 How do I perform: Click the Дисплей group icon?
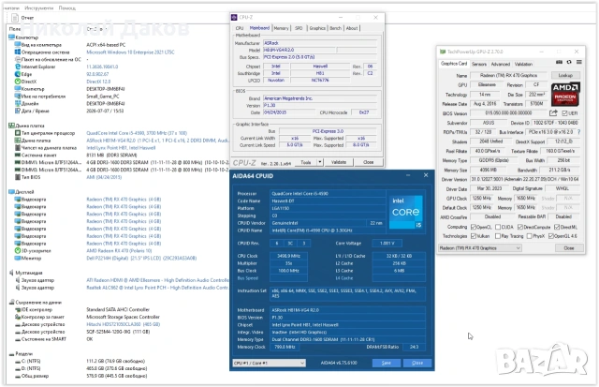coord(11,191)
